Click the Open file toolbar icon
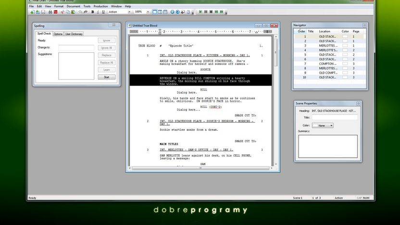 tap(38, 12)
